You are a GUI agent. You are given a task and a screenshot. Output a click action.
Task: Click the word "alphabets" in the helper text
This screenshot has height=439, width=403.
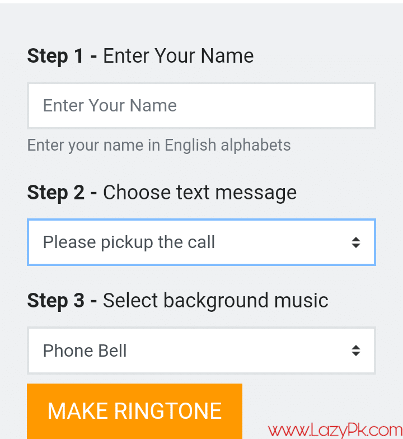coord(256,145)
